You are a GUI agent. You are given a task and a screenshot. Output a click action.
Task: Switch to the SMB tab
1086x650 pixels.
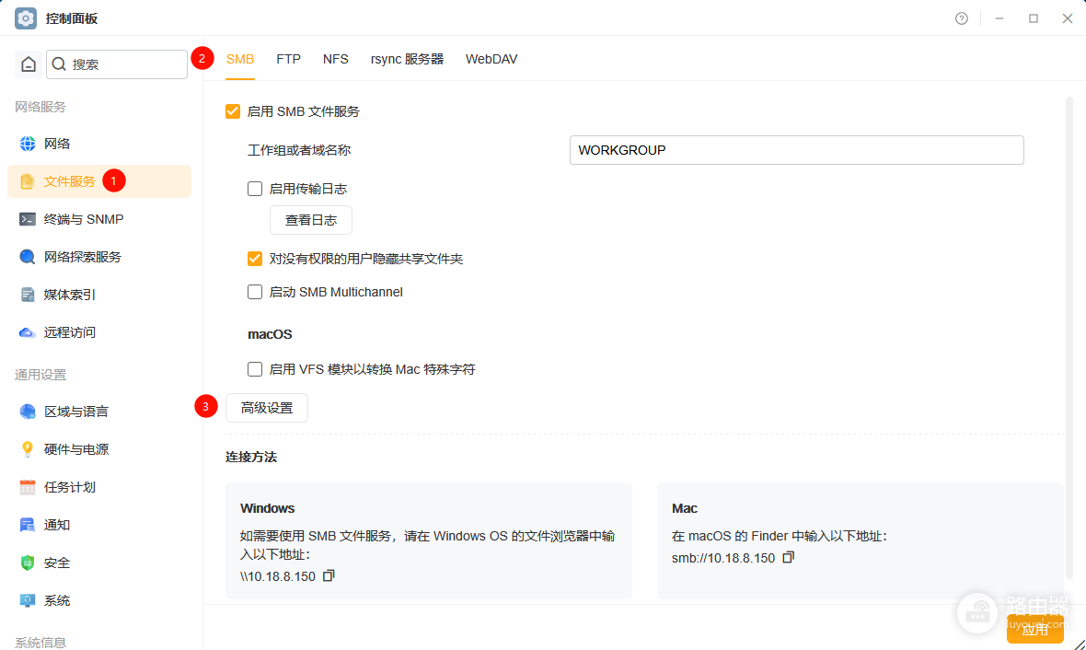239,60
